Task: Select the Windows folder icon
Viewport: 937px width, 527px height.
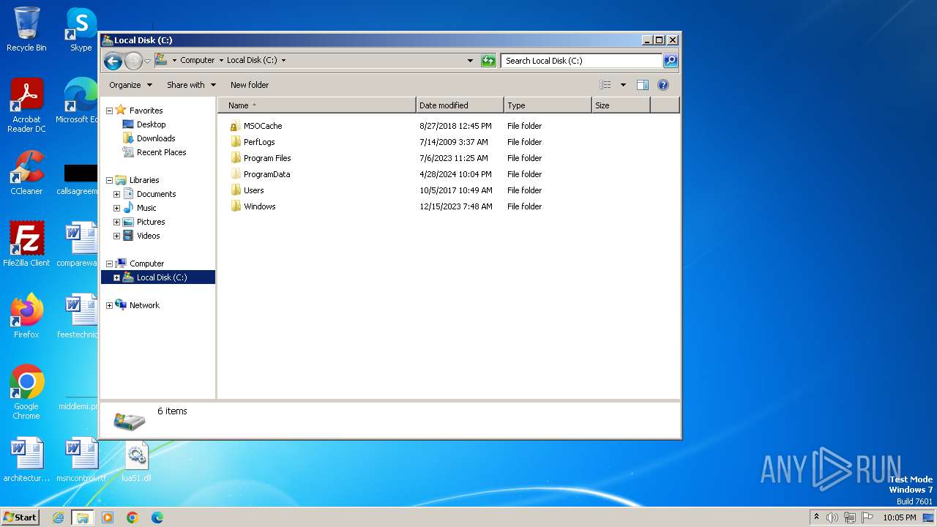Action: coord(236,206)
